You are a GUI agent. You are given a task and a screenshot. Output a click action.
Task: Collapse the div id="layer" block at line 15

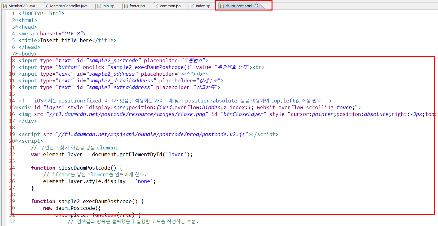(x=16, y=107)
